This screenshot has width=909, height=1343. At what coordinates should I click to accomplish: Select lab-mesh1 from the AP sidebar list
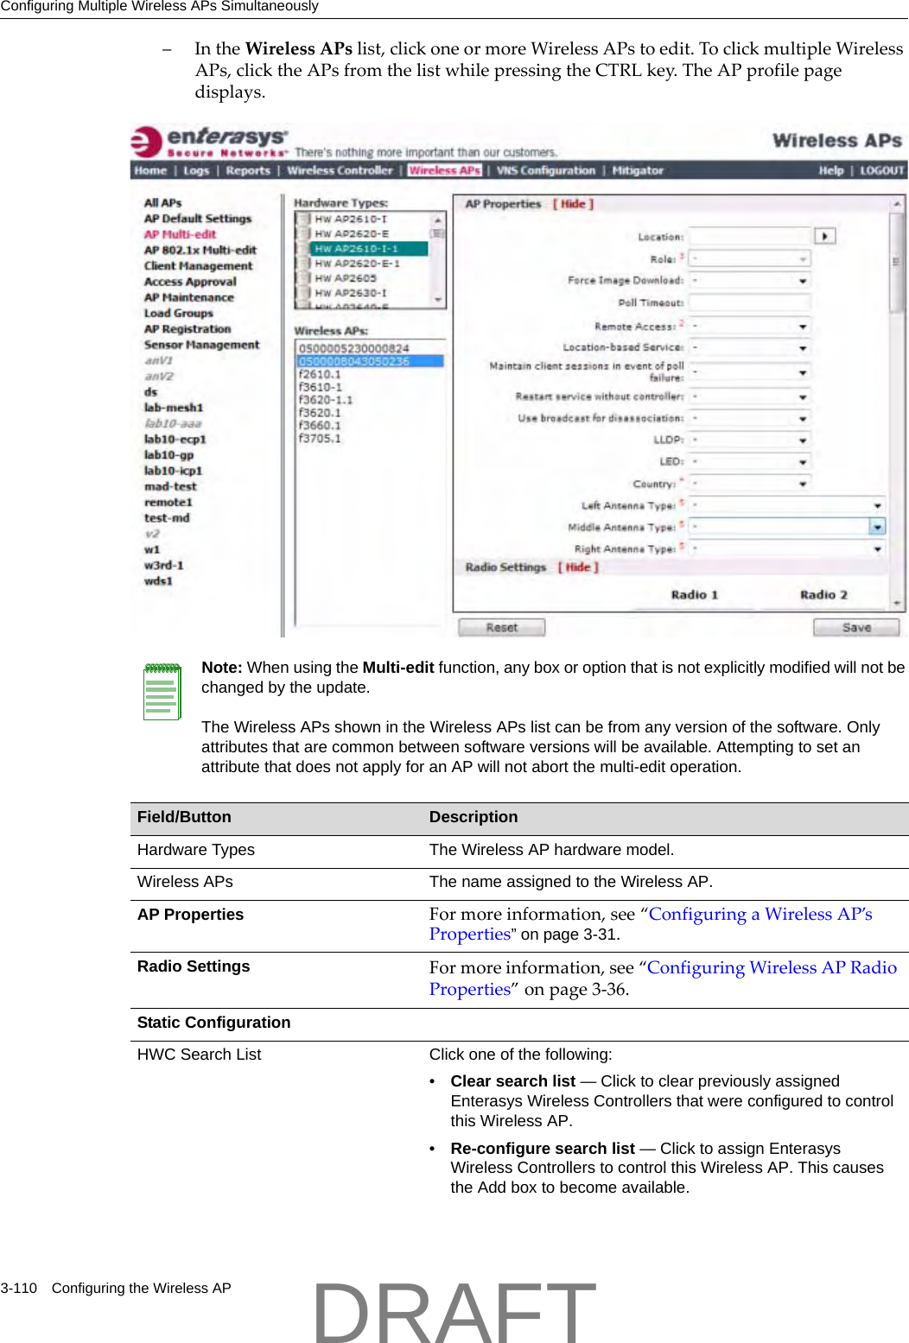tap(173, 406)
